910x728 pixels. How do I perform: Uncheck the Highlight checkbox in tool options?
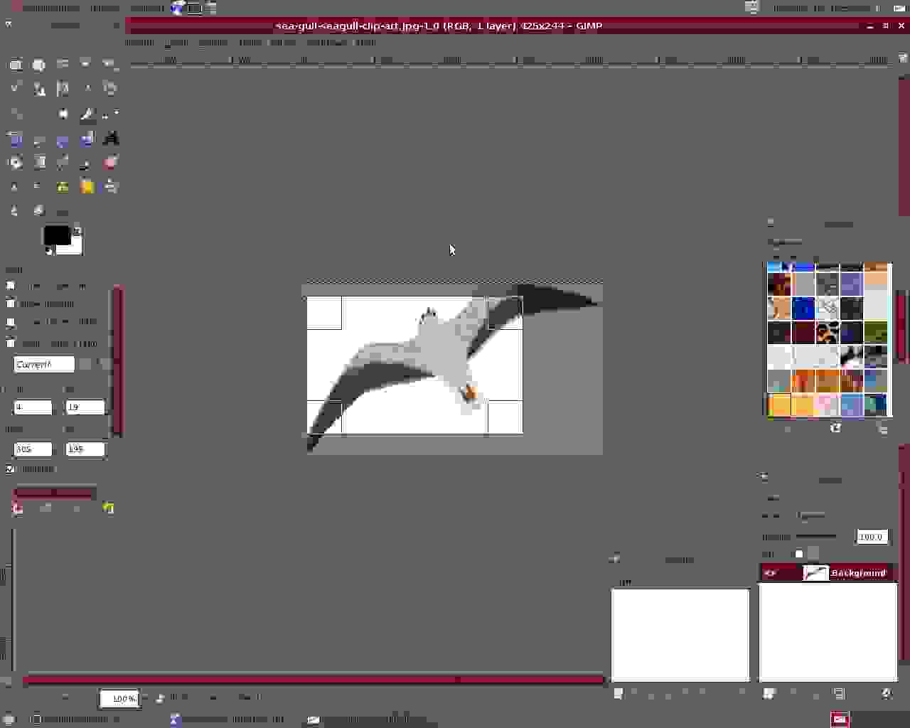coord(10,469)
